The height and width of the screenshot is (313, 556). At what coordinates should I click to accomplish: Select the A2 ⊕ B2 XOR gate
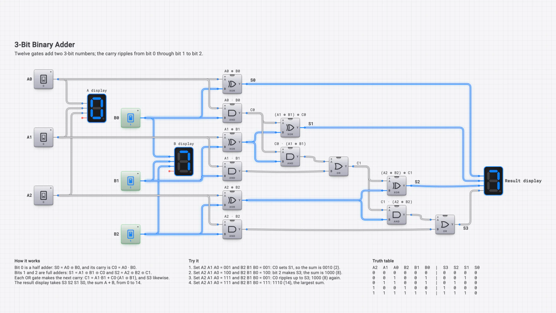(x=232, y=200)
